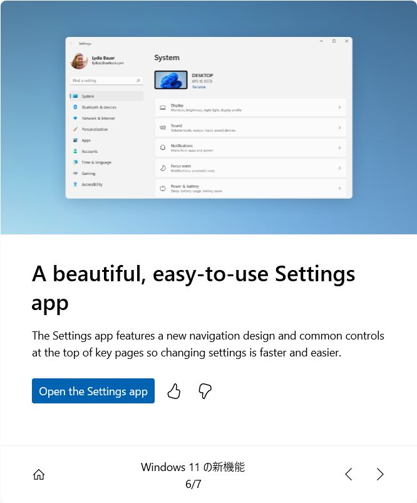
Task: Give a thumbs up to this tip
Action: 174,391
